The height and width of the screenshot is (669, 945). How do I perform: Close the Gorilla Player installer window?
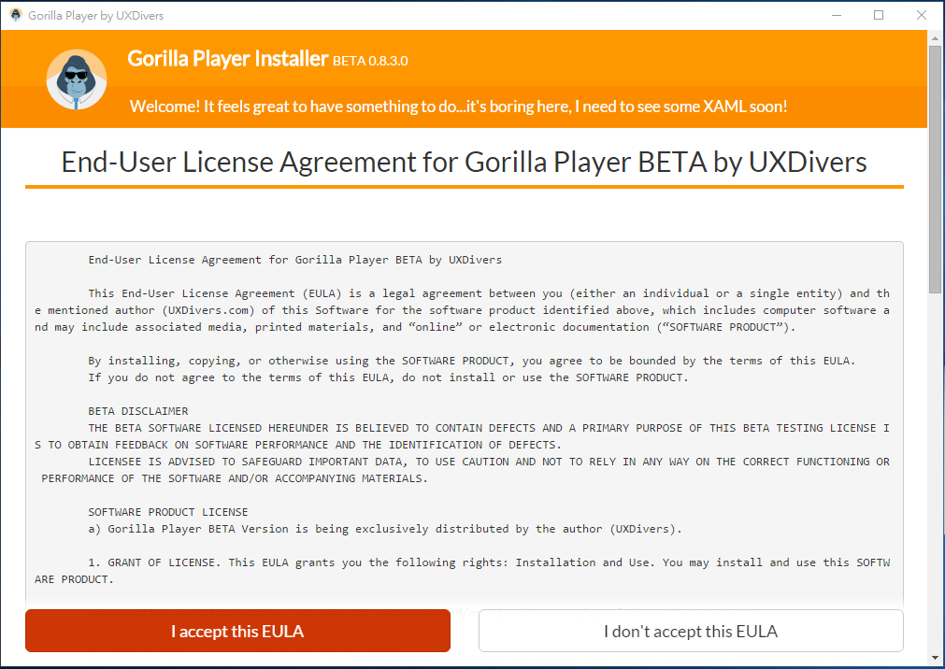pos(922,15)
